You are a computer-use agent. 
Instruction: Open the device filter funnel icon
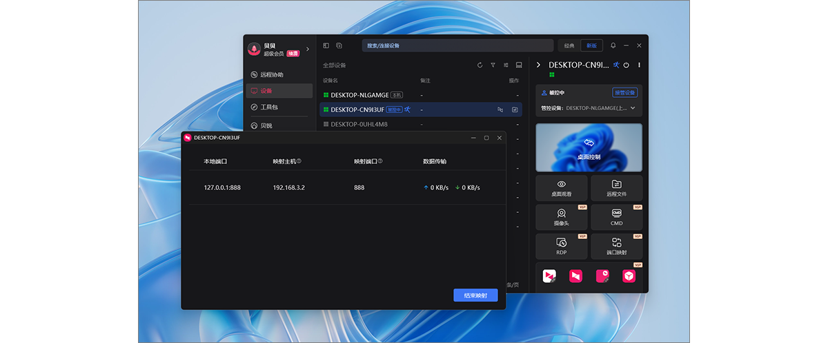(x=493, y=65)
